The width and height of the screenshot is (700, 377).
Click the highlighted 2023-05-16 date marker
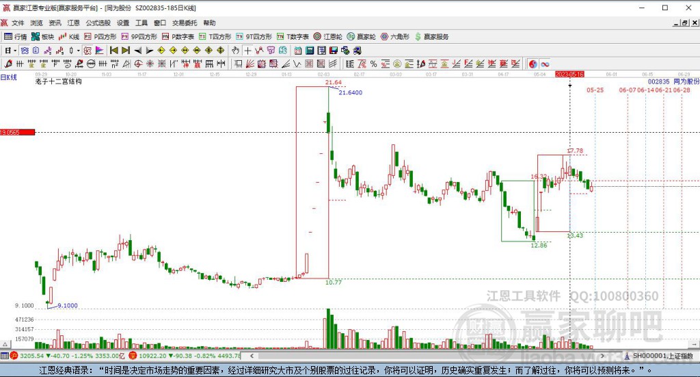pos(569,74)
